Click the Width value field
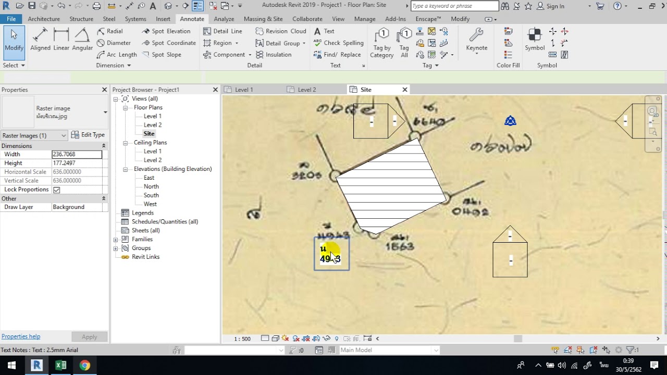Viewport: 667px width, 375px height. pos(77,155)
